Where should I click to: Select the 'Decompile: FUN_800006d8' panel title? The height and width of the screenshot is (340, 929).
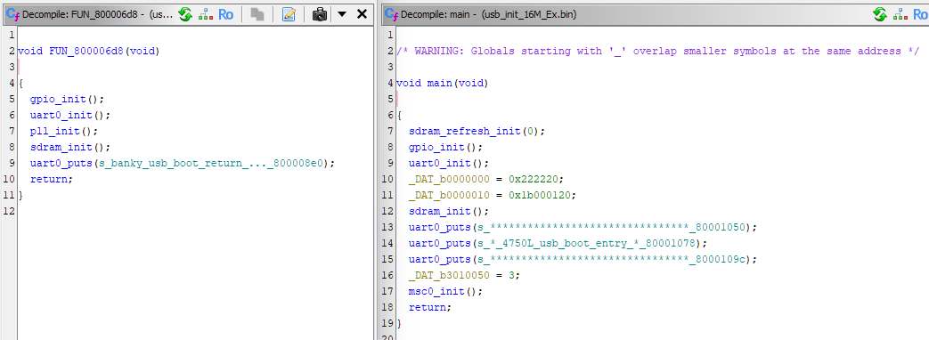click(97, 15)
